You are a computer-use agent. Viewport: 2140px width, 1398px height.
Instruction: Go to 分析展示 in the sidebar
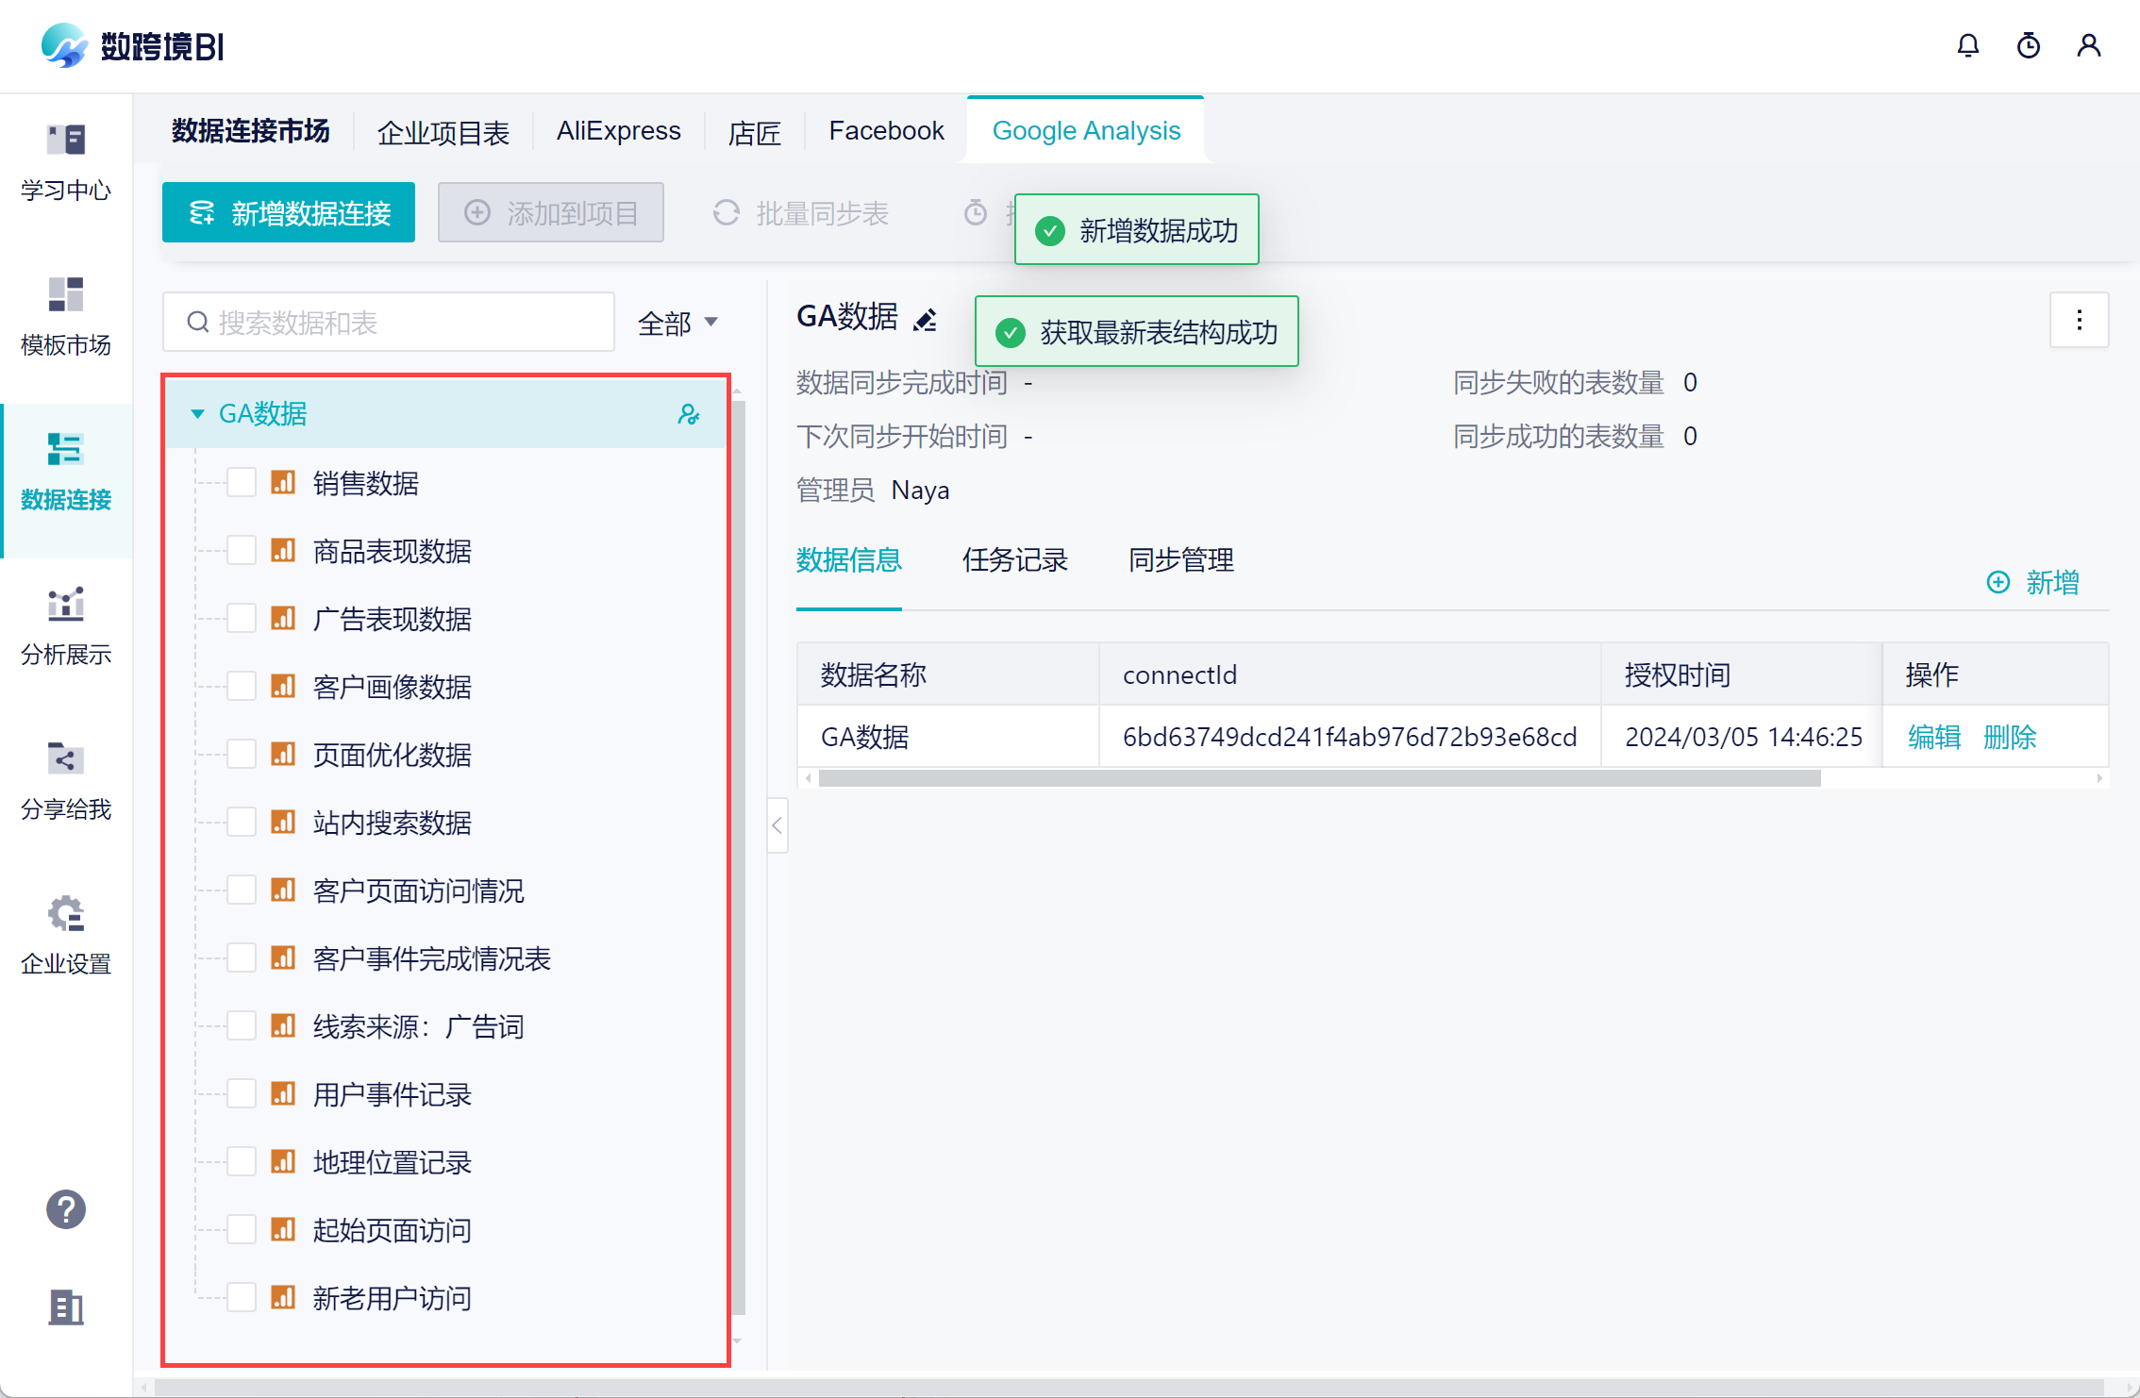[66, 626]
